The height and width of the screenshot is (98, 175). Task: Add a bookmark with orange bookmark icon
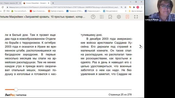pos(127,17)
